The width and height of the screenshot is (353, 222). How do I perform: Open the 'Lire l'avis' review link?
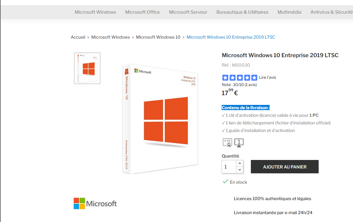(268, 78)
